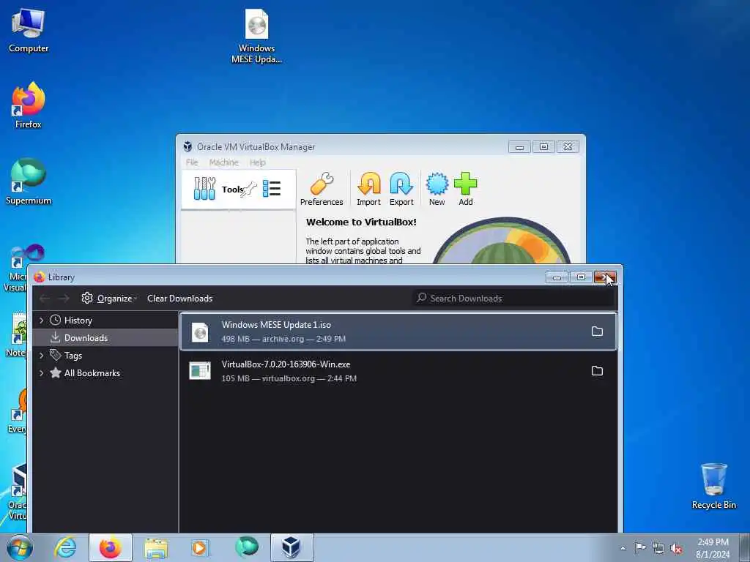Select the Computer desktop icon

coord(29,29)
